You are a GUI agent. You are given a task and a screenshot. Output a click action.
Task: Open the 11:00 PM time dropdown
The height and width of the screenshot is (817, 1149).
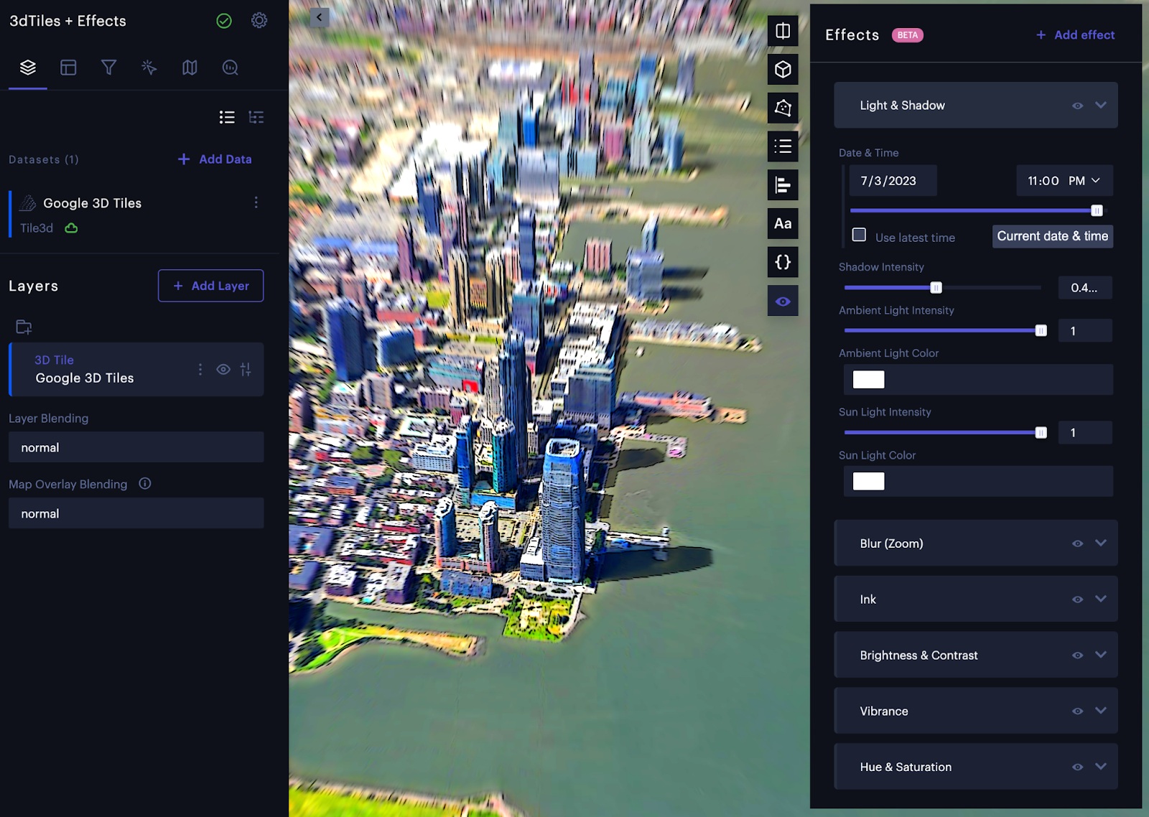tap(1064, 181)
